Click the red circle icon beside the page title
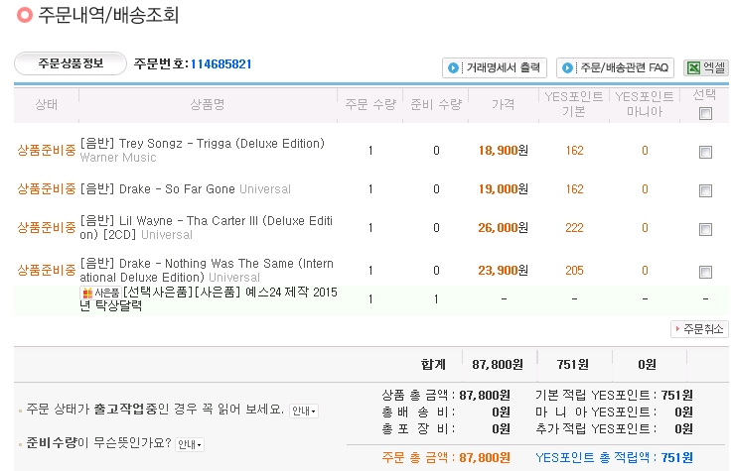 pos(12,17)
